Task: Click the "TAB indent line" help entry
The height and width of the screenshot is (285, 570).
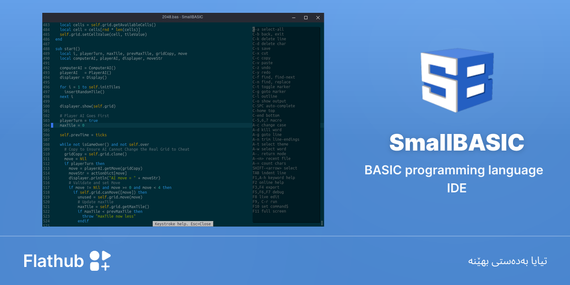Action: [269, 173]
